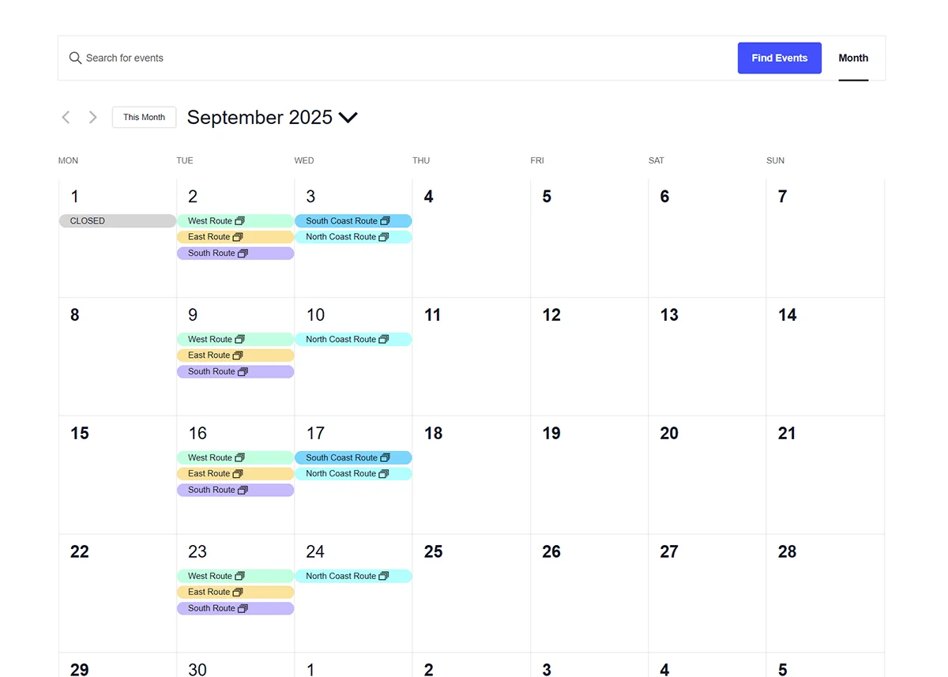Click recurring icon on September 2 East Route
Image resolution: width=948 pixels, height=677 pixels.
[x=238, y=237]
